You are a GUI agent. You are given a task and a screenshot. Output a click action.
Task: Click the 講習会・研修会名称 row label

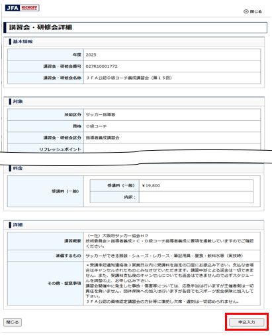coord(62,78)
